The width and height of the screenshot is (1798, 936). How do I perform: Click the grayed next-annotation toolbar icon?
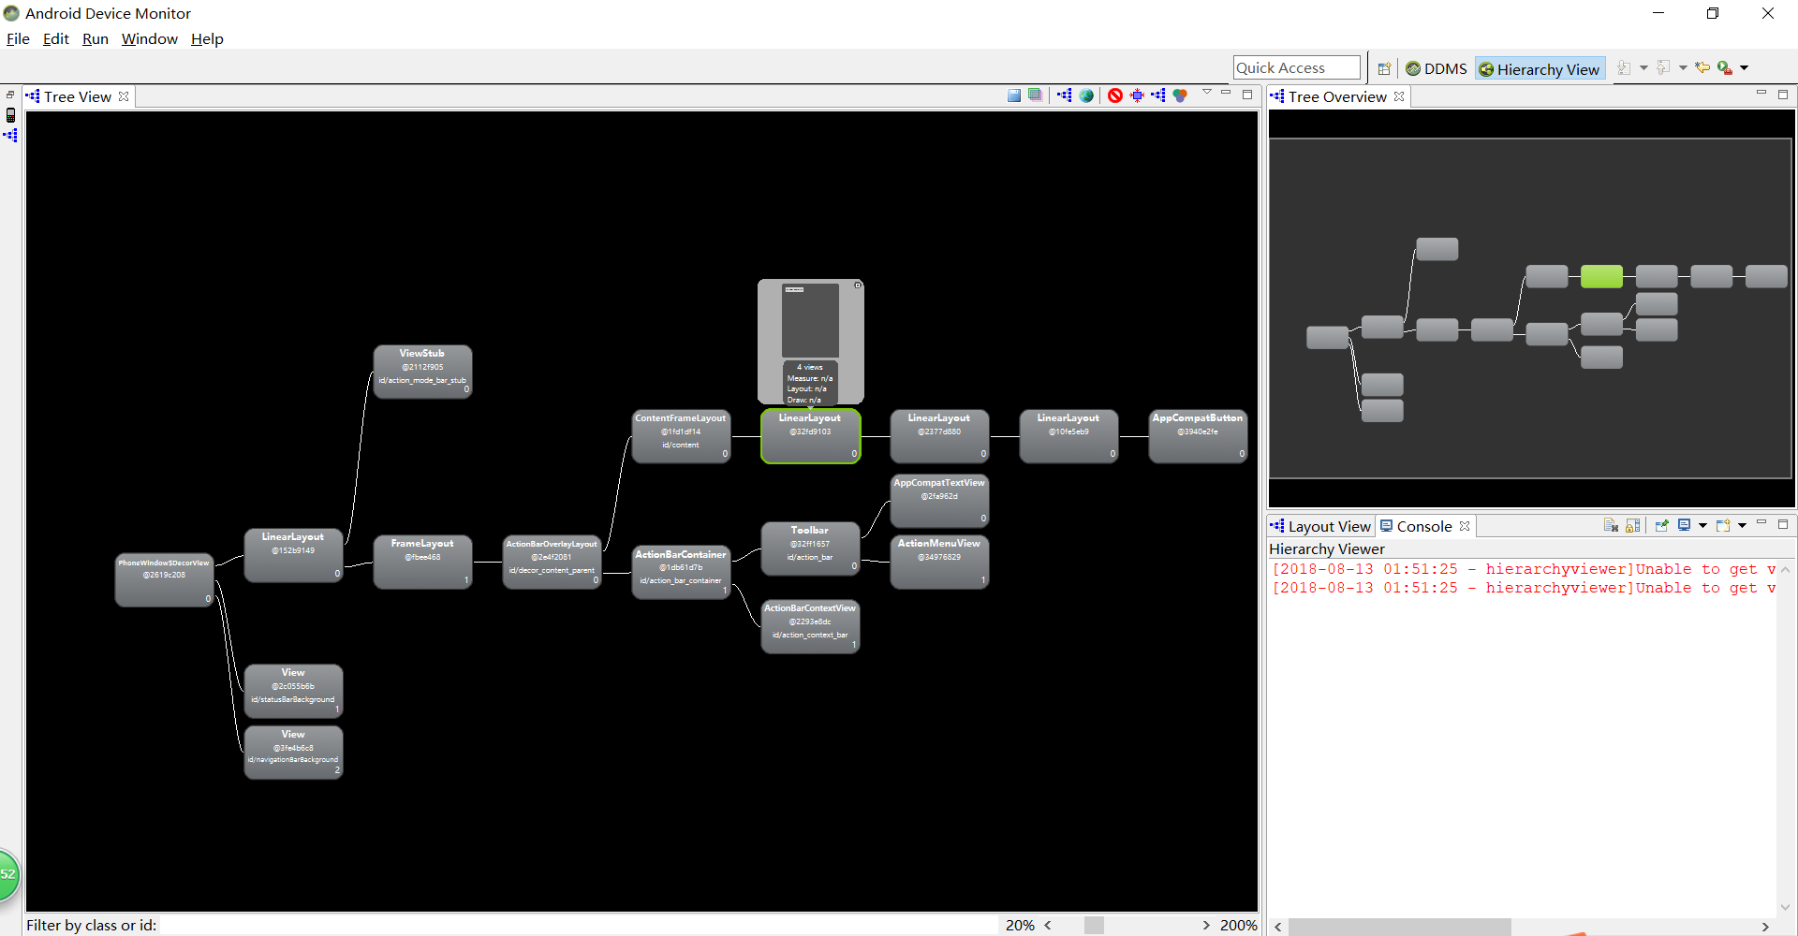pyautogui.click(x=1624, y=67)
